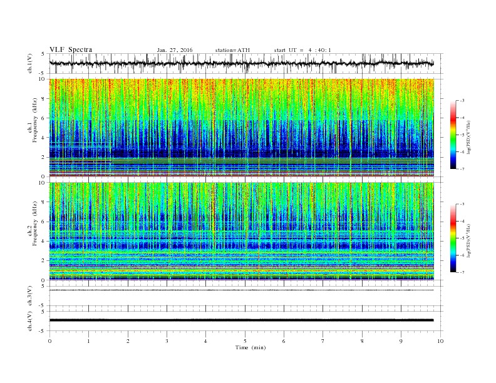Select the date text "Jan. 27, 2016"

point(175,50)
